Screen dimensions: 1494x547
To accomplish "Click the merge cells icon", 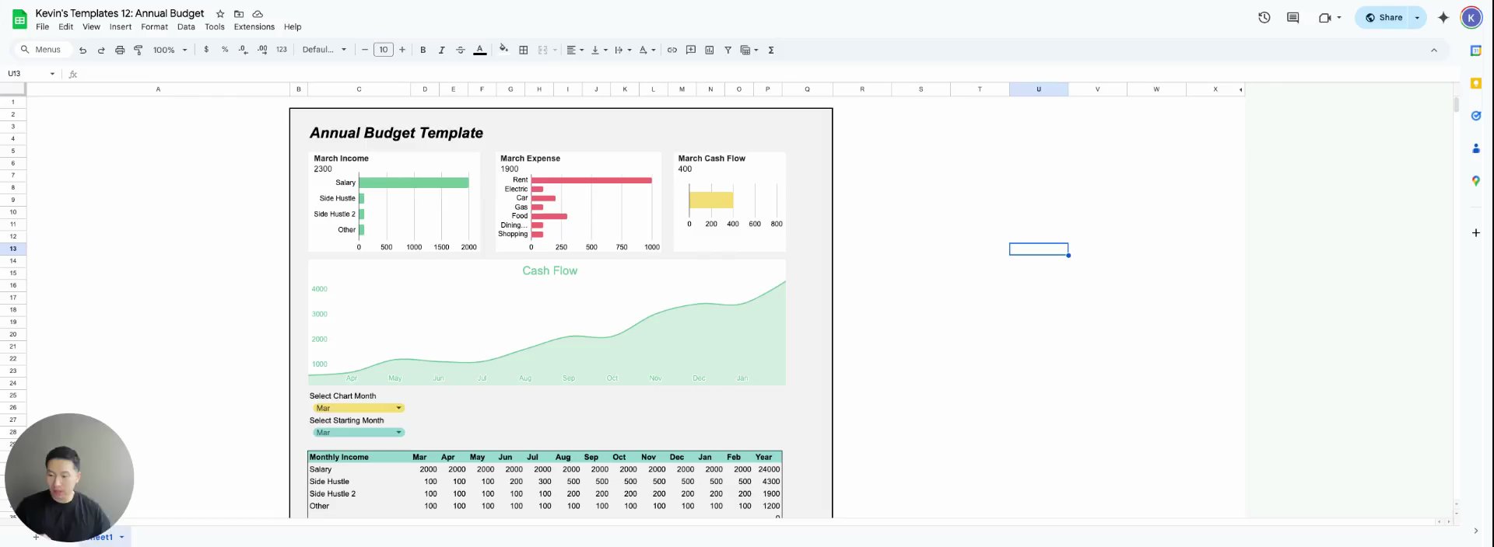I will (x=543, y=50).
